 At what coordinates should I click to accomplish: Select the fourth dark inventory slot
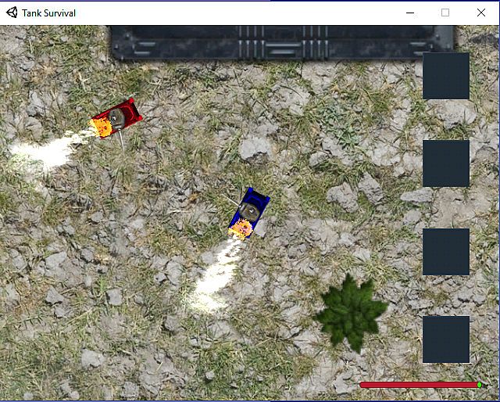coord(446,339)
